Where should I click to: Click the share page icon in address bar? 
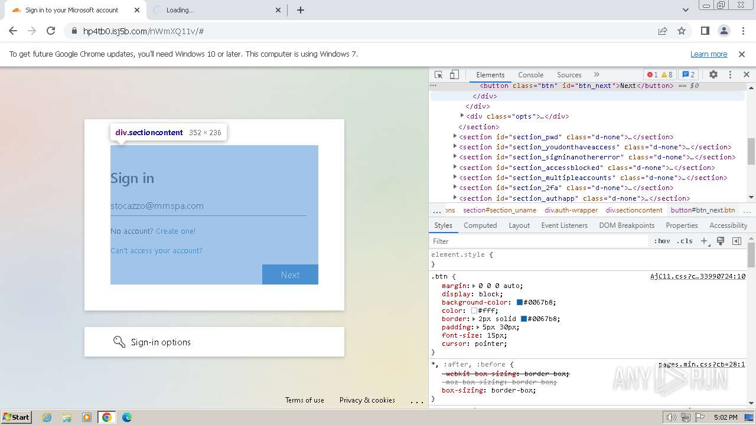[663, 31]
